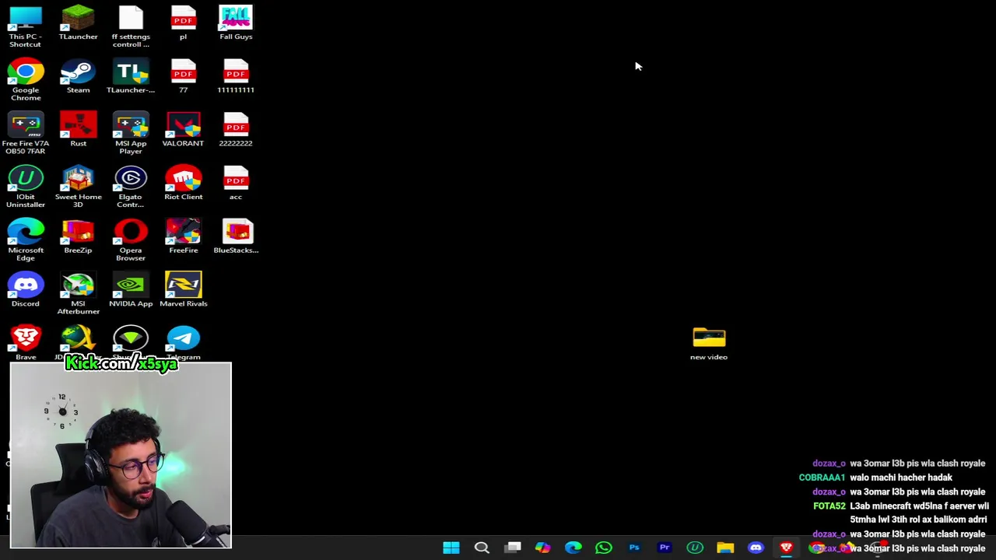Launch Sweet Home 3D
This screenshot has height=560, width=996.
(78, 187)
